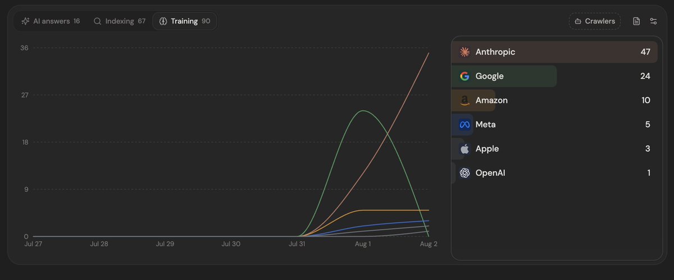The width and height of the screenshot is (674, 280).
Task: Select the Anthropic row label
Action: 495,52
